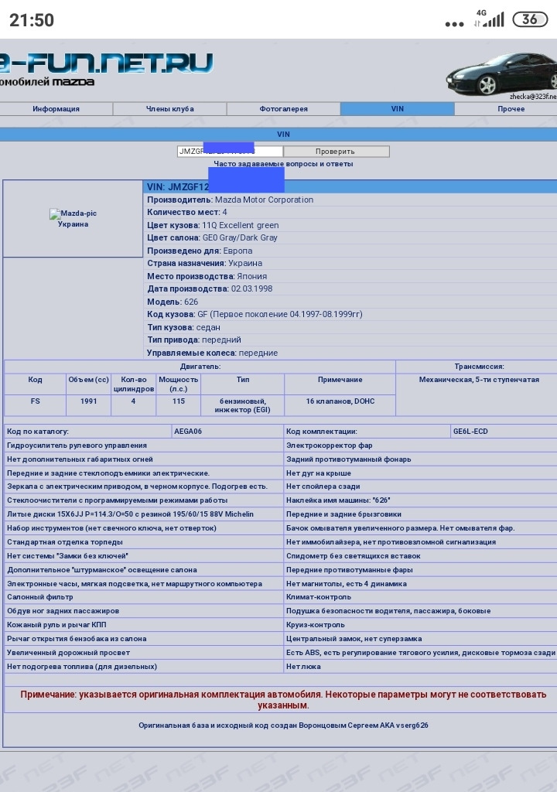Viewport: 557px width, 792px height.
Task: Click Передние противотуманные фары row
Action: pos(421,570)
